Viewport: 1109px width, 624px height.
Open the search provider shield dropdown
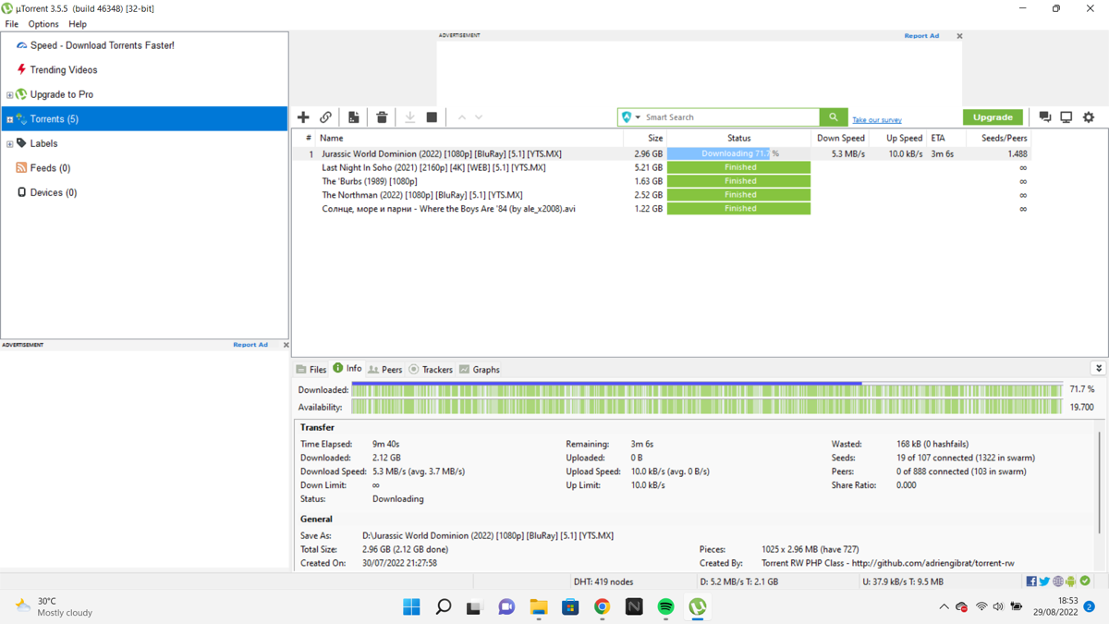tap(631, 117)
